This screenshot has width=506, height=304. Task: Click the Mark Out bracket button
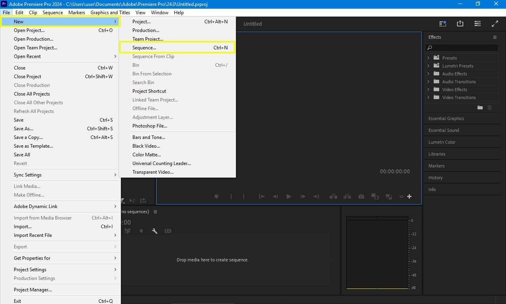[244, 196]
